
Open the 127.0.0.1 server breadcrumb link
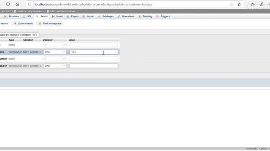pyautogui.click(x=6, y=11)
